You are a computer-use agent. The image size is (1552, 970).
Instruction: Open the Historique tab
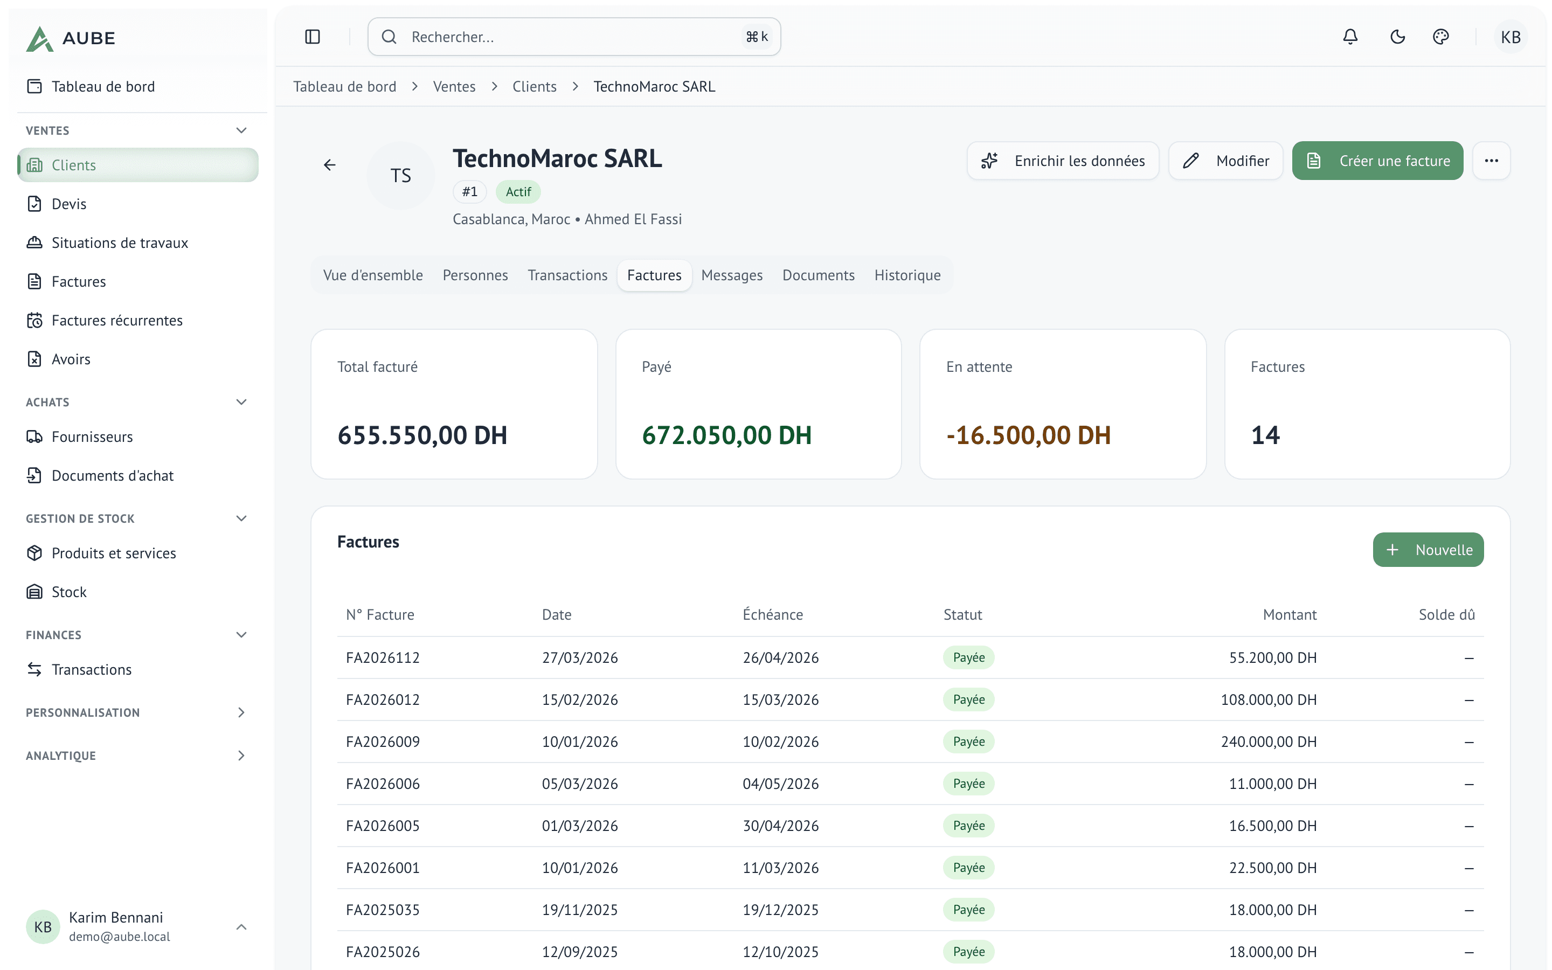click(907, 275)
